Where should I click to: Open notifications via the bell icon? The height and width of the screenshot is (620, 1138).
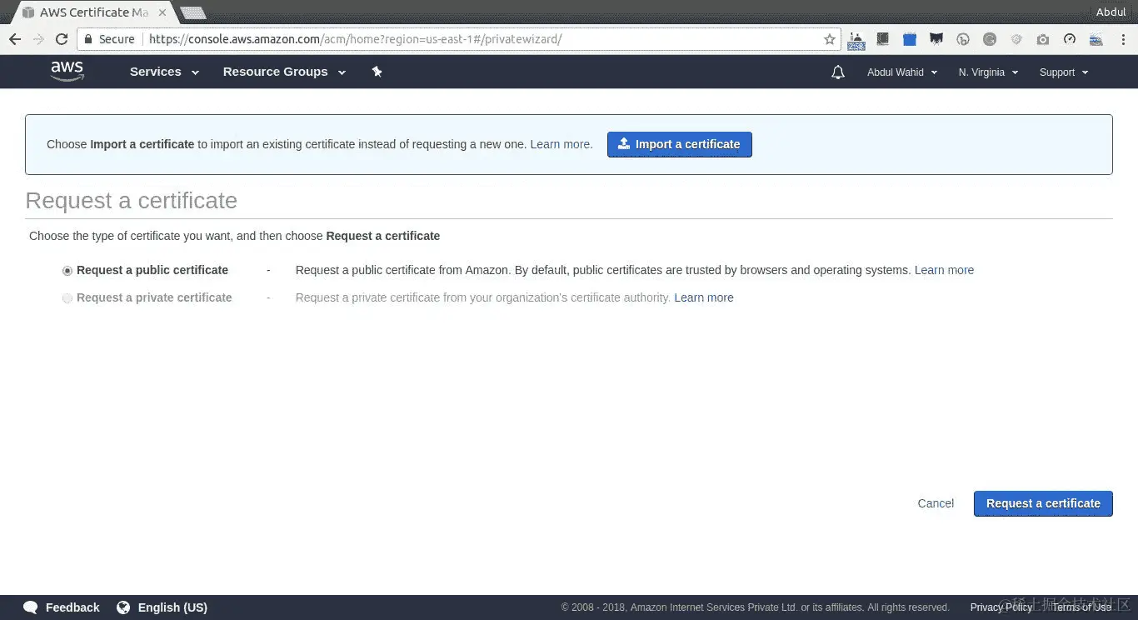[838, 72]
